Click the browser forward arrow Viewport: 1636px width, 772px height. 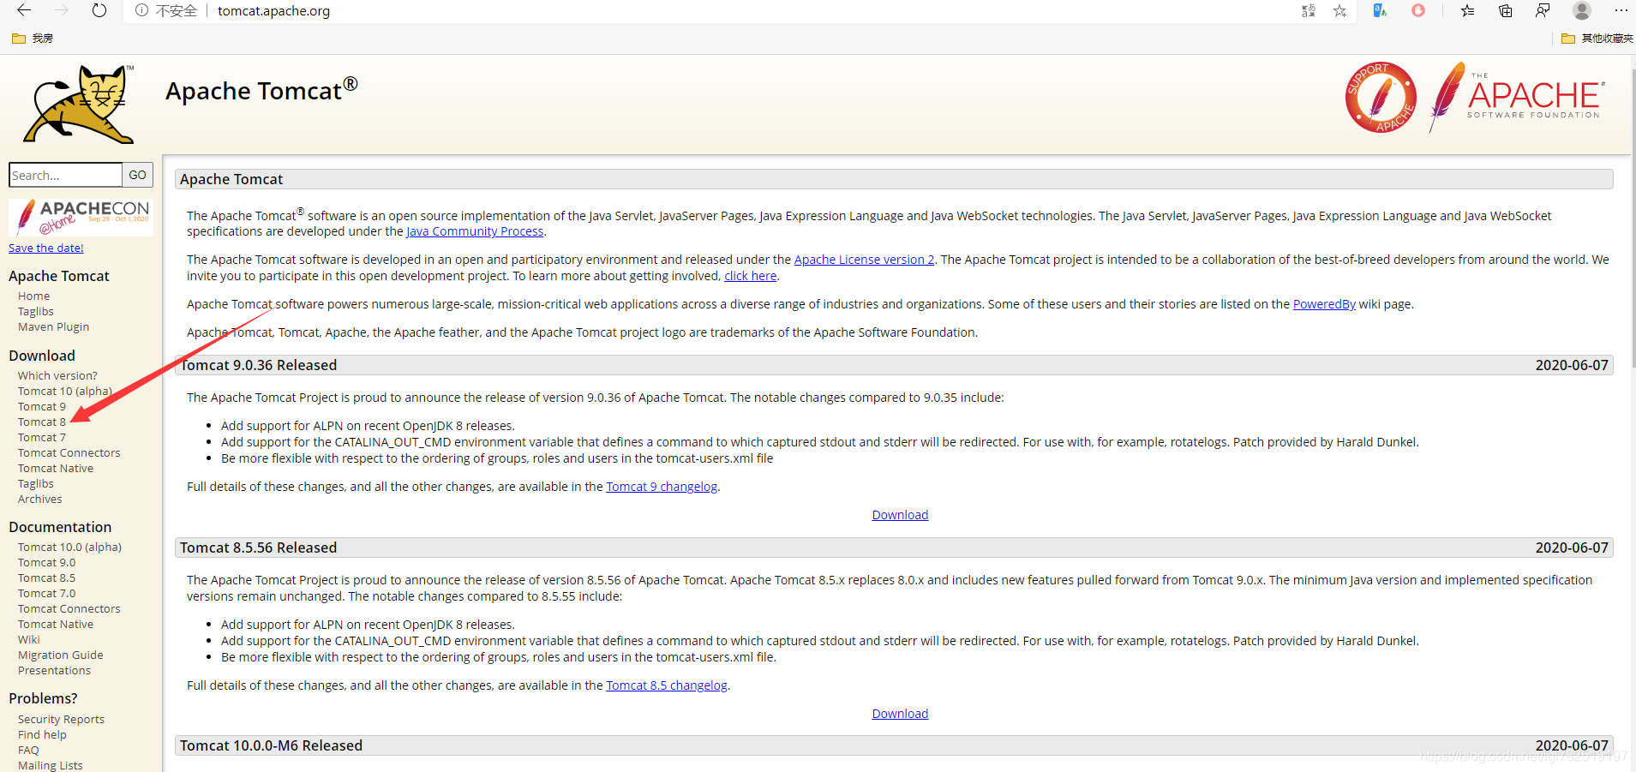pos(62,10)
